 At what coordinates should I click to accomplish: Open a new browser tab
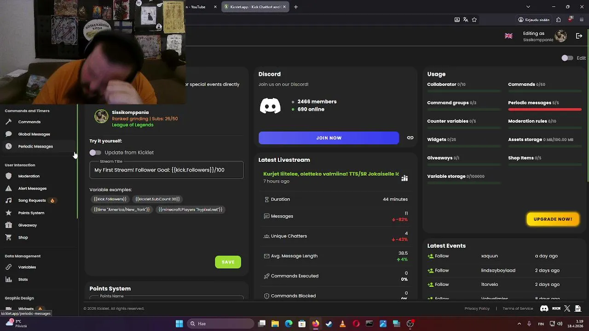tap(296, 7)
